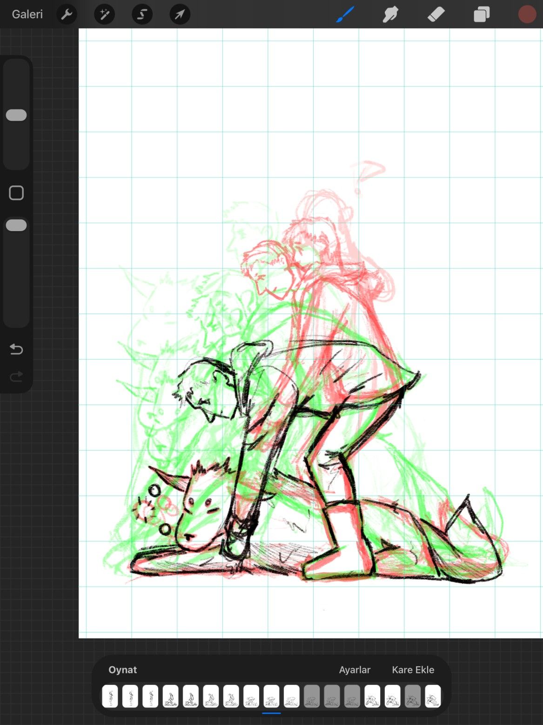Select the Smudge finger tool

390,14
